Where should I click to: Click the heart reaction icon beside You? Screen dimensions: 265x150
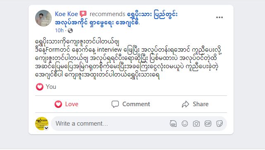[x=40, y=87]
